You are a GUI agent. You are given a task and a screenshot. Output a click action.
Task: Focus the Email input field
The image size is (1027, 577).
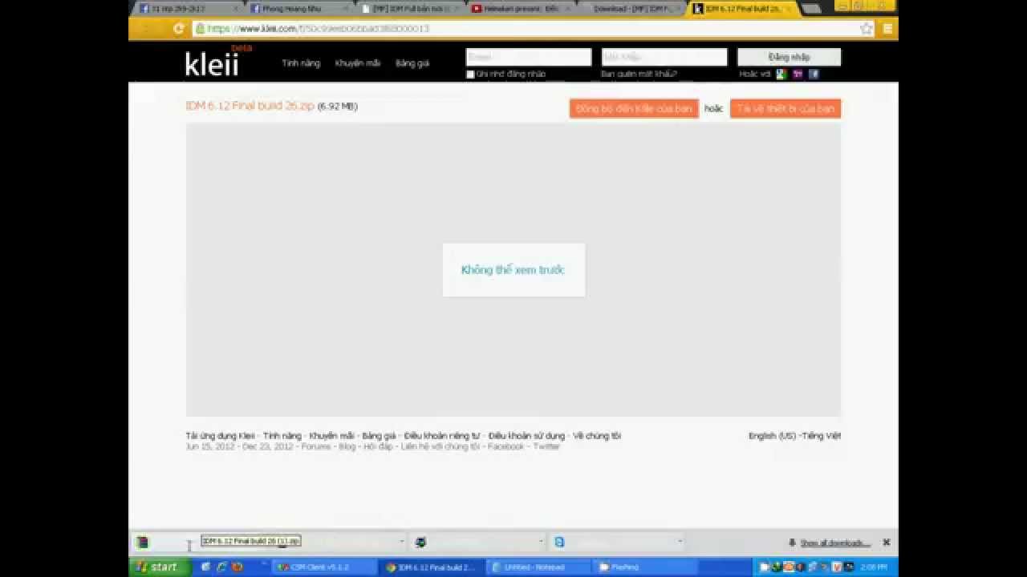[528, 57]
